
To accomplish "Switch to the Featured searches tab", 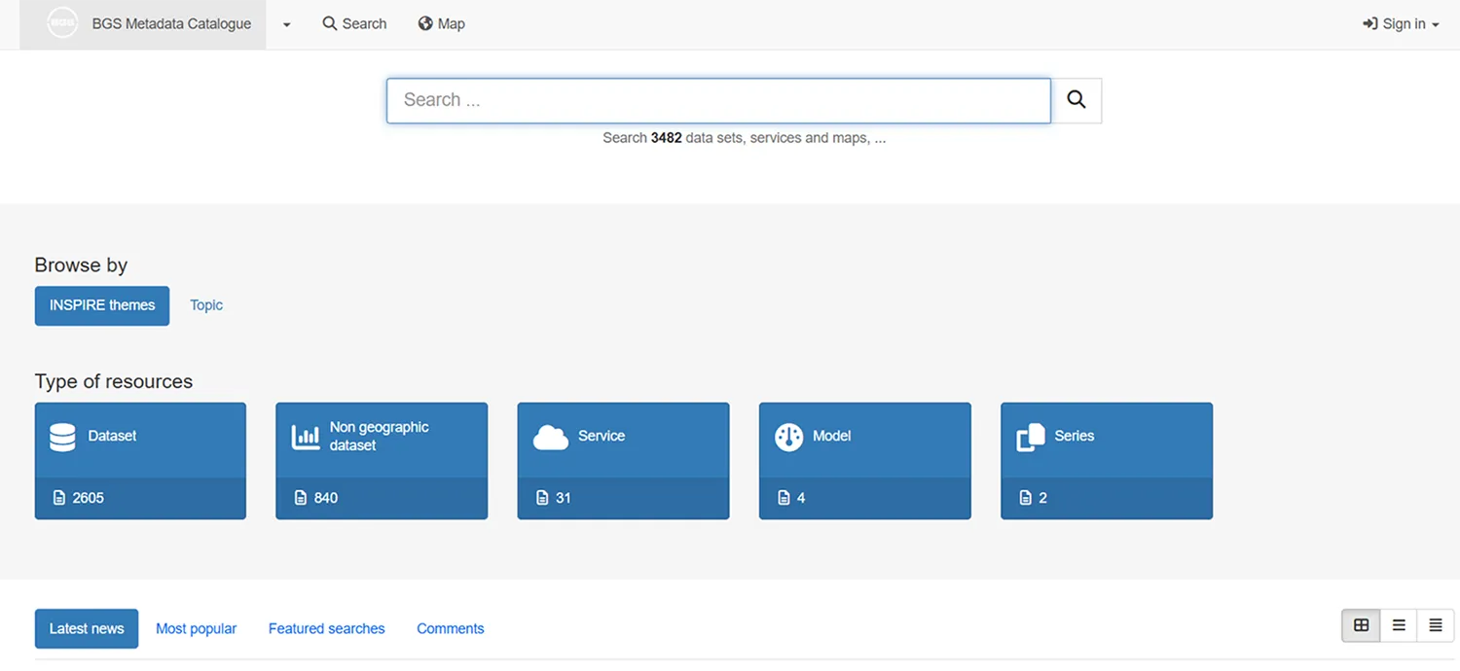I will 327,628.
